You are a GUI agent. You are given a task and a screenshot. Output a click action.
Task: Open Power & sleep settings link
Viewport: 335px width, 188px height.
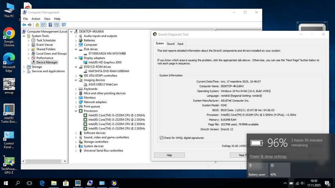pyautogui.click(x=268, y=157)
